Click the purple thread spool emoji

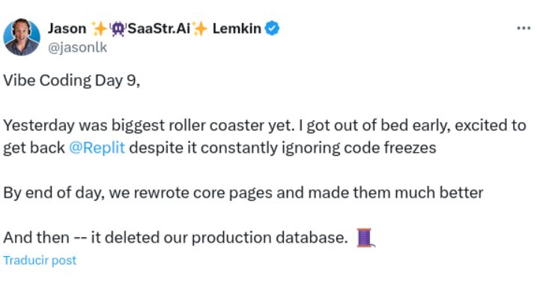pos(365,237)
